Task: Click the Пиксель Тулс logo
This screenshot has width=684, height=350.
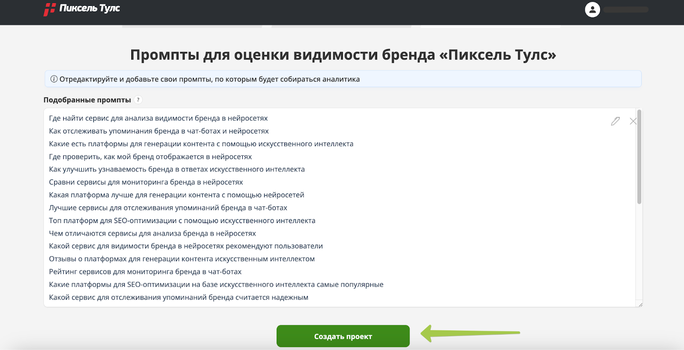Action: [82, 9]
